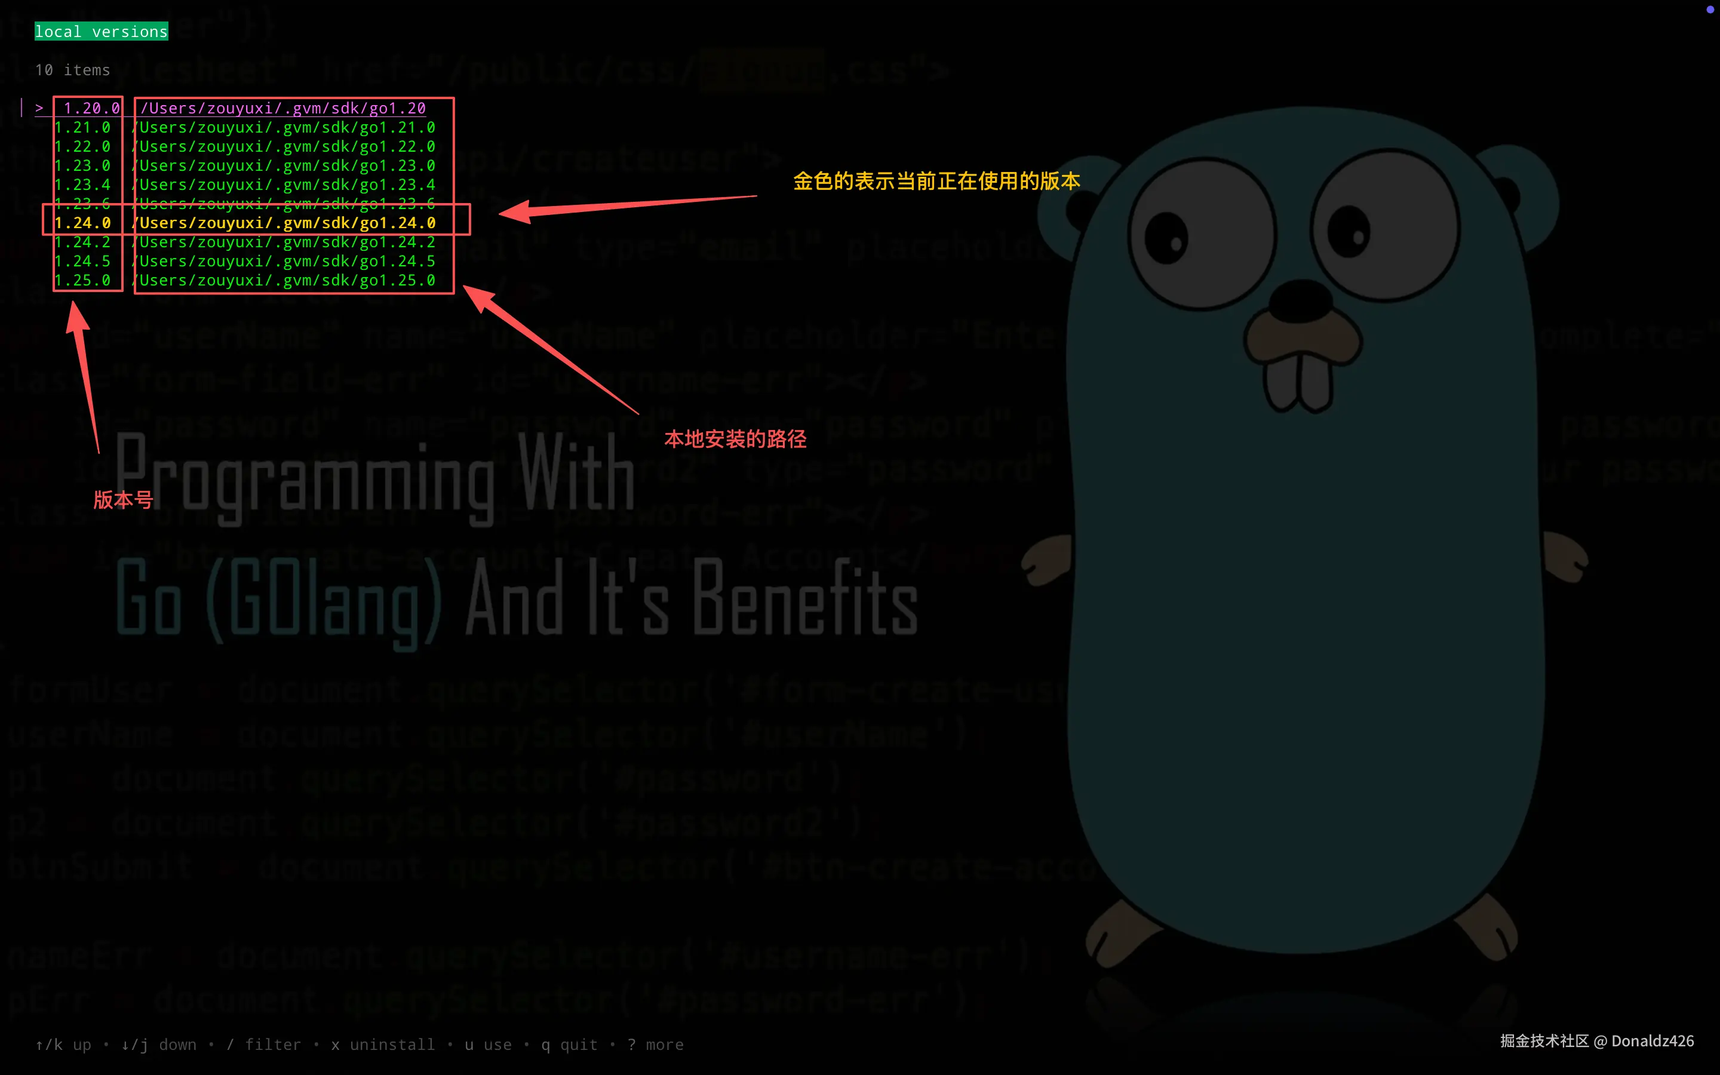Select the gold current version 1.24.0
Image resolution: width=1720 pixels, height=1075 pixels.
click(82, 223)
